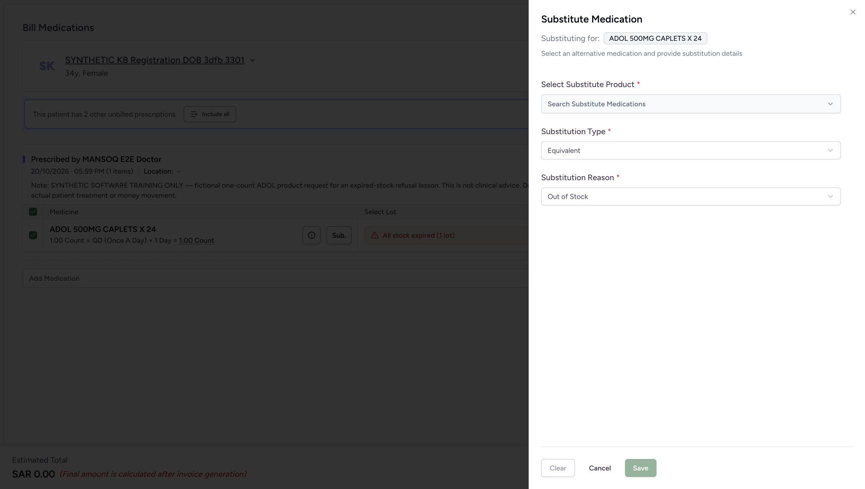Expand the patient name chevron
865x489 pixels.
252,60
